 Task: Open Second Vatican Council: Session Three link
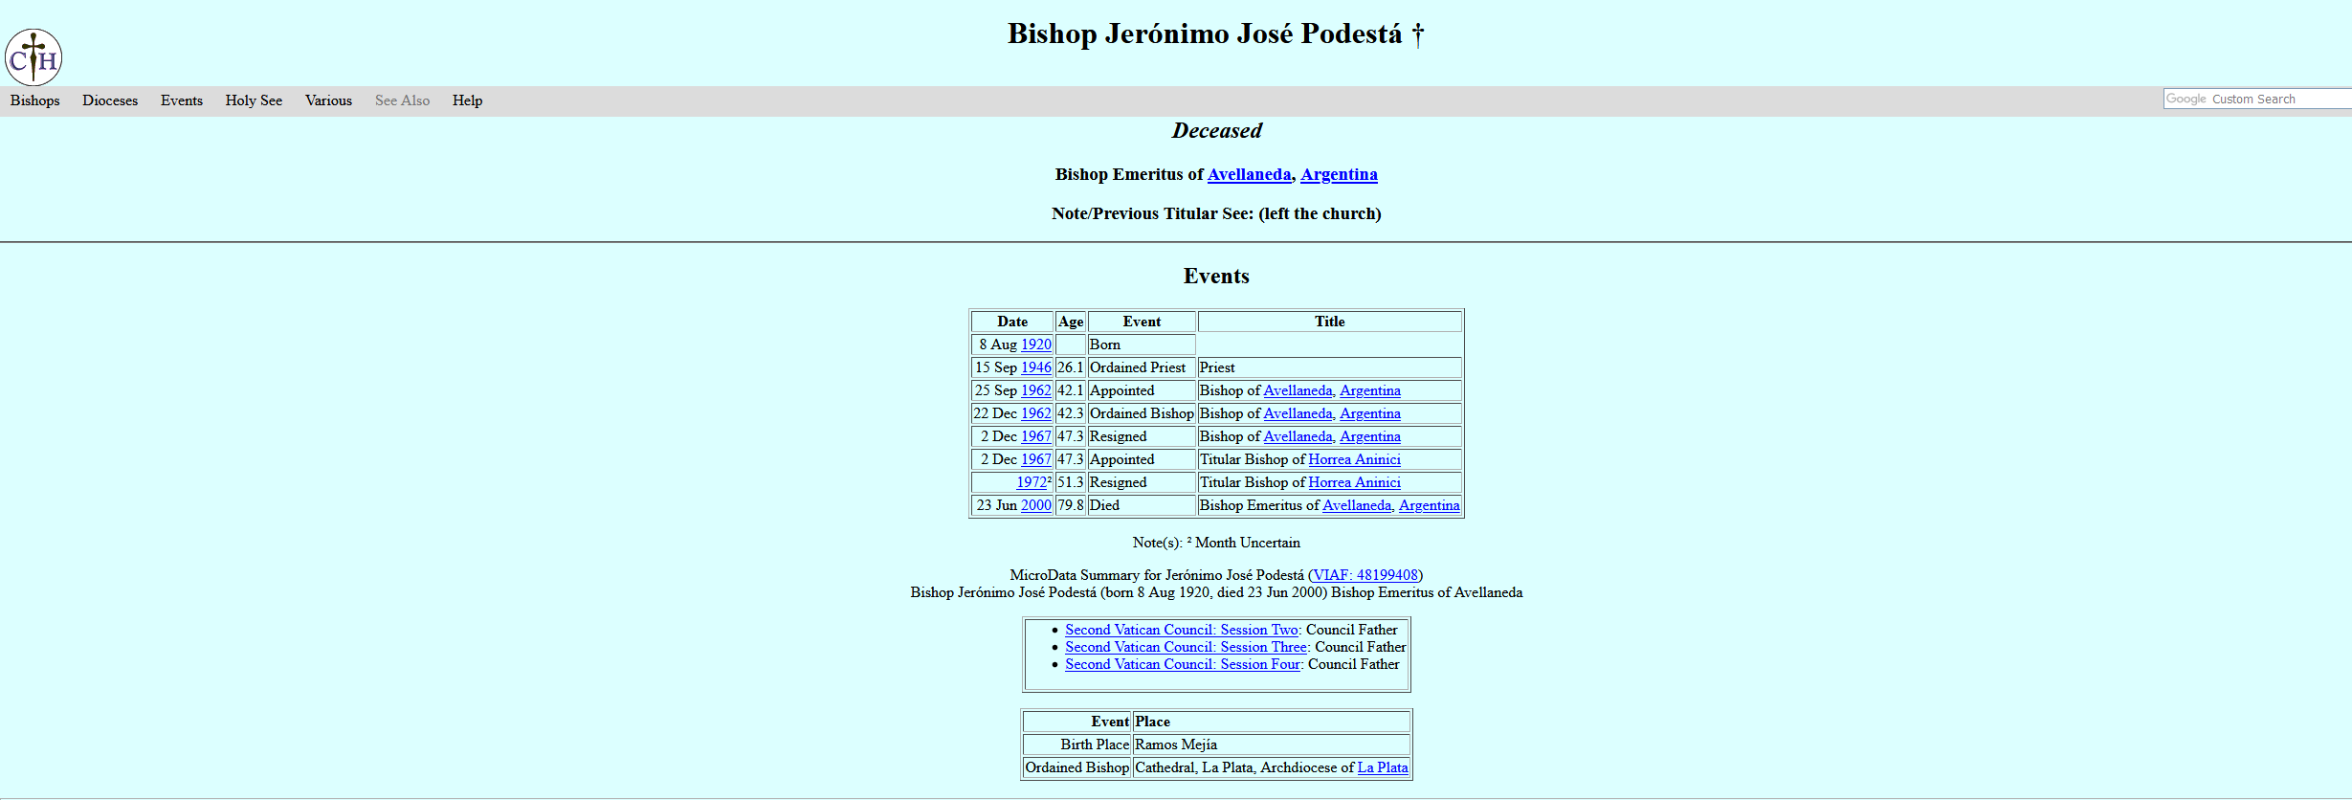coord(1187,647)
